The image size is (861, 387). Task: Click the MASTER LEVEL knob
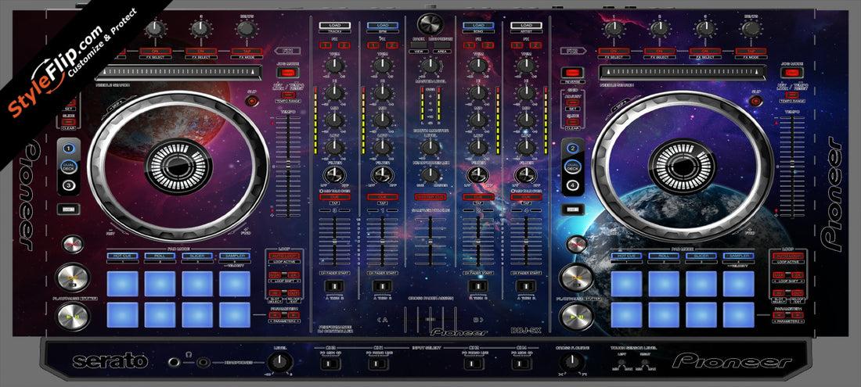(430, 67)
